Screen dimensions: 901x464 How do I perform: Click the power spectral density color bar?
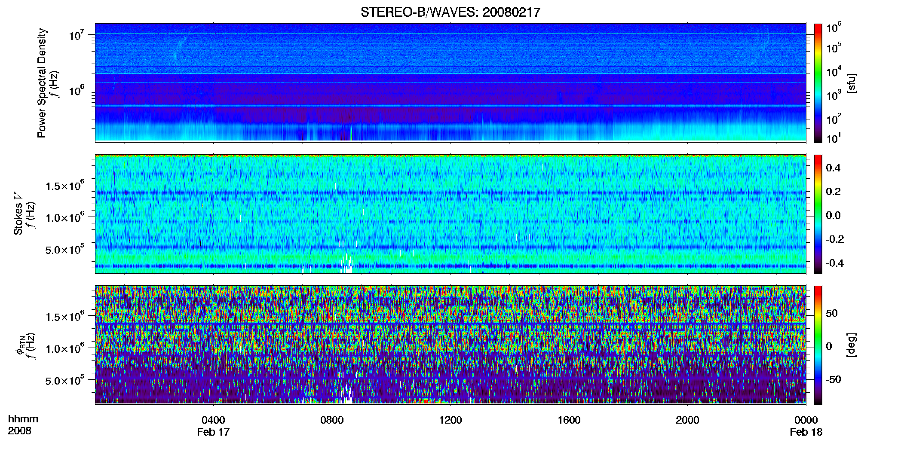(818, 83)
